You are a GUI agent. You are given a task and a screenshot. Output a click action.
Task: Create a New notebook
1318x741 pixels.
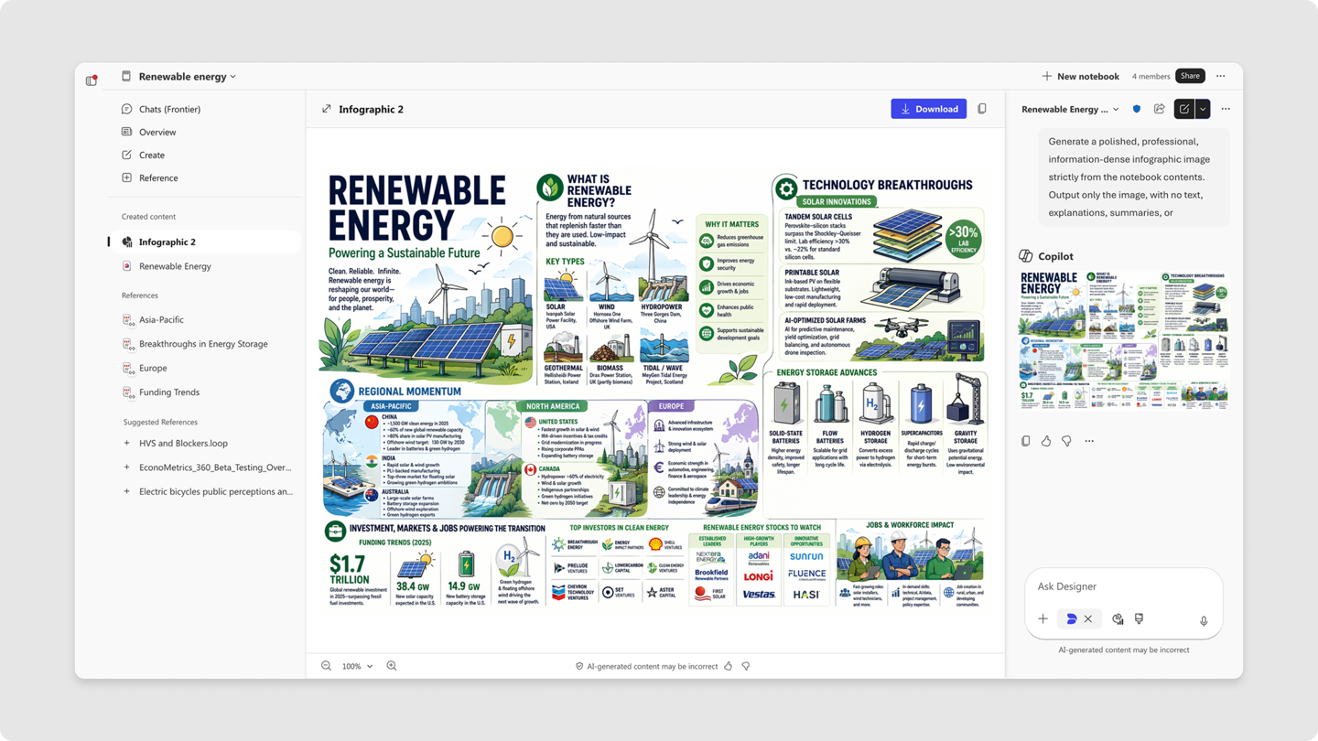(1080, 76)
